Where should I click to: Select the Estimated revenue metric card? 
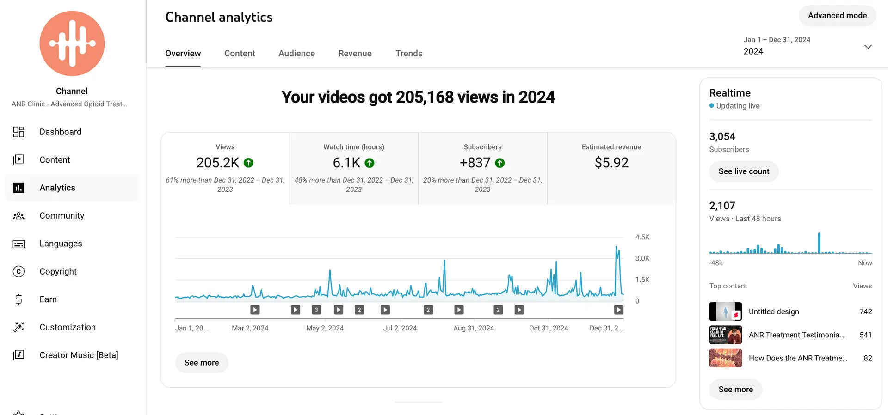611,168
